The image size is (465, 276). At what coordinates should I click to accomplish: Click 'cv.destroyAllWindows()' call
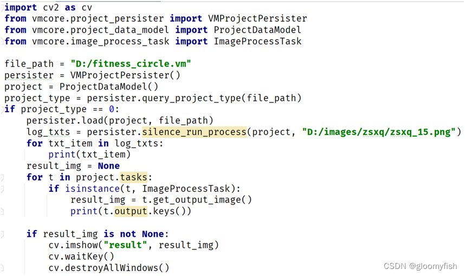[109, 268]
